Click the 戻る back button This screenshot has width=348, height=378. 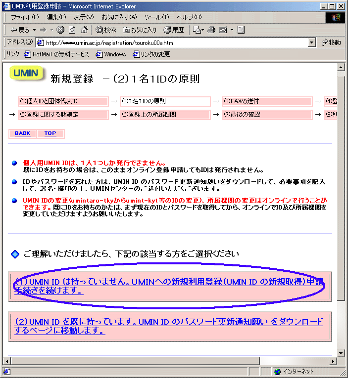[x=19, y=30]
